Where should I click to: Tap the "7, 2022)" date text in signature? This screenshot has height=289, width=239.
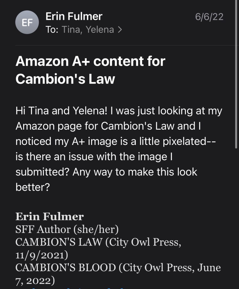[x=35, y=280]
